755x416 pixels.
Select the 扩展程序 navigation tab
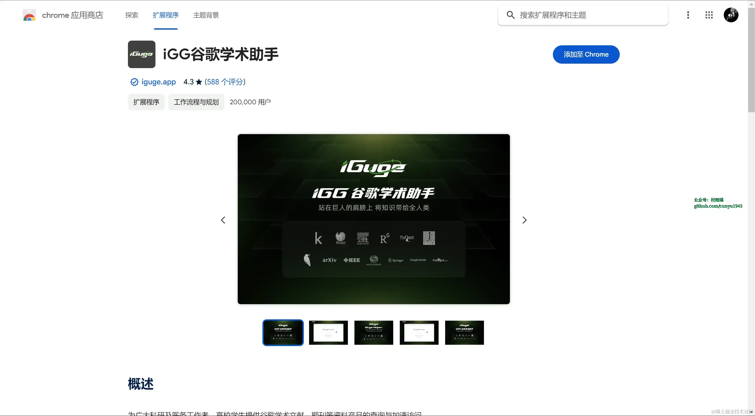pos(166,15)
